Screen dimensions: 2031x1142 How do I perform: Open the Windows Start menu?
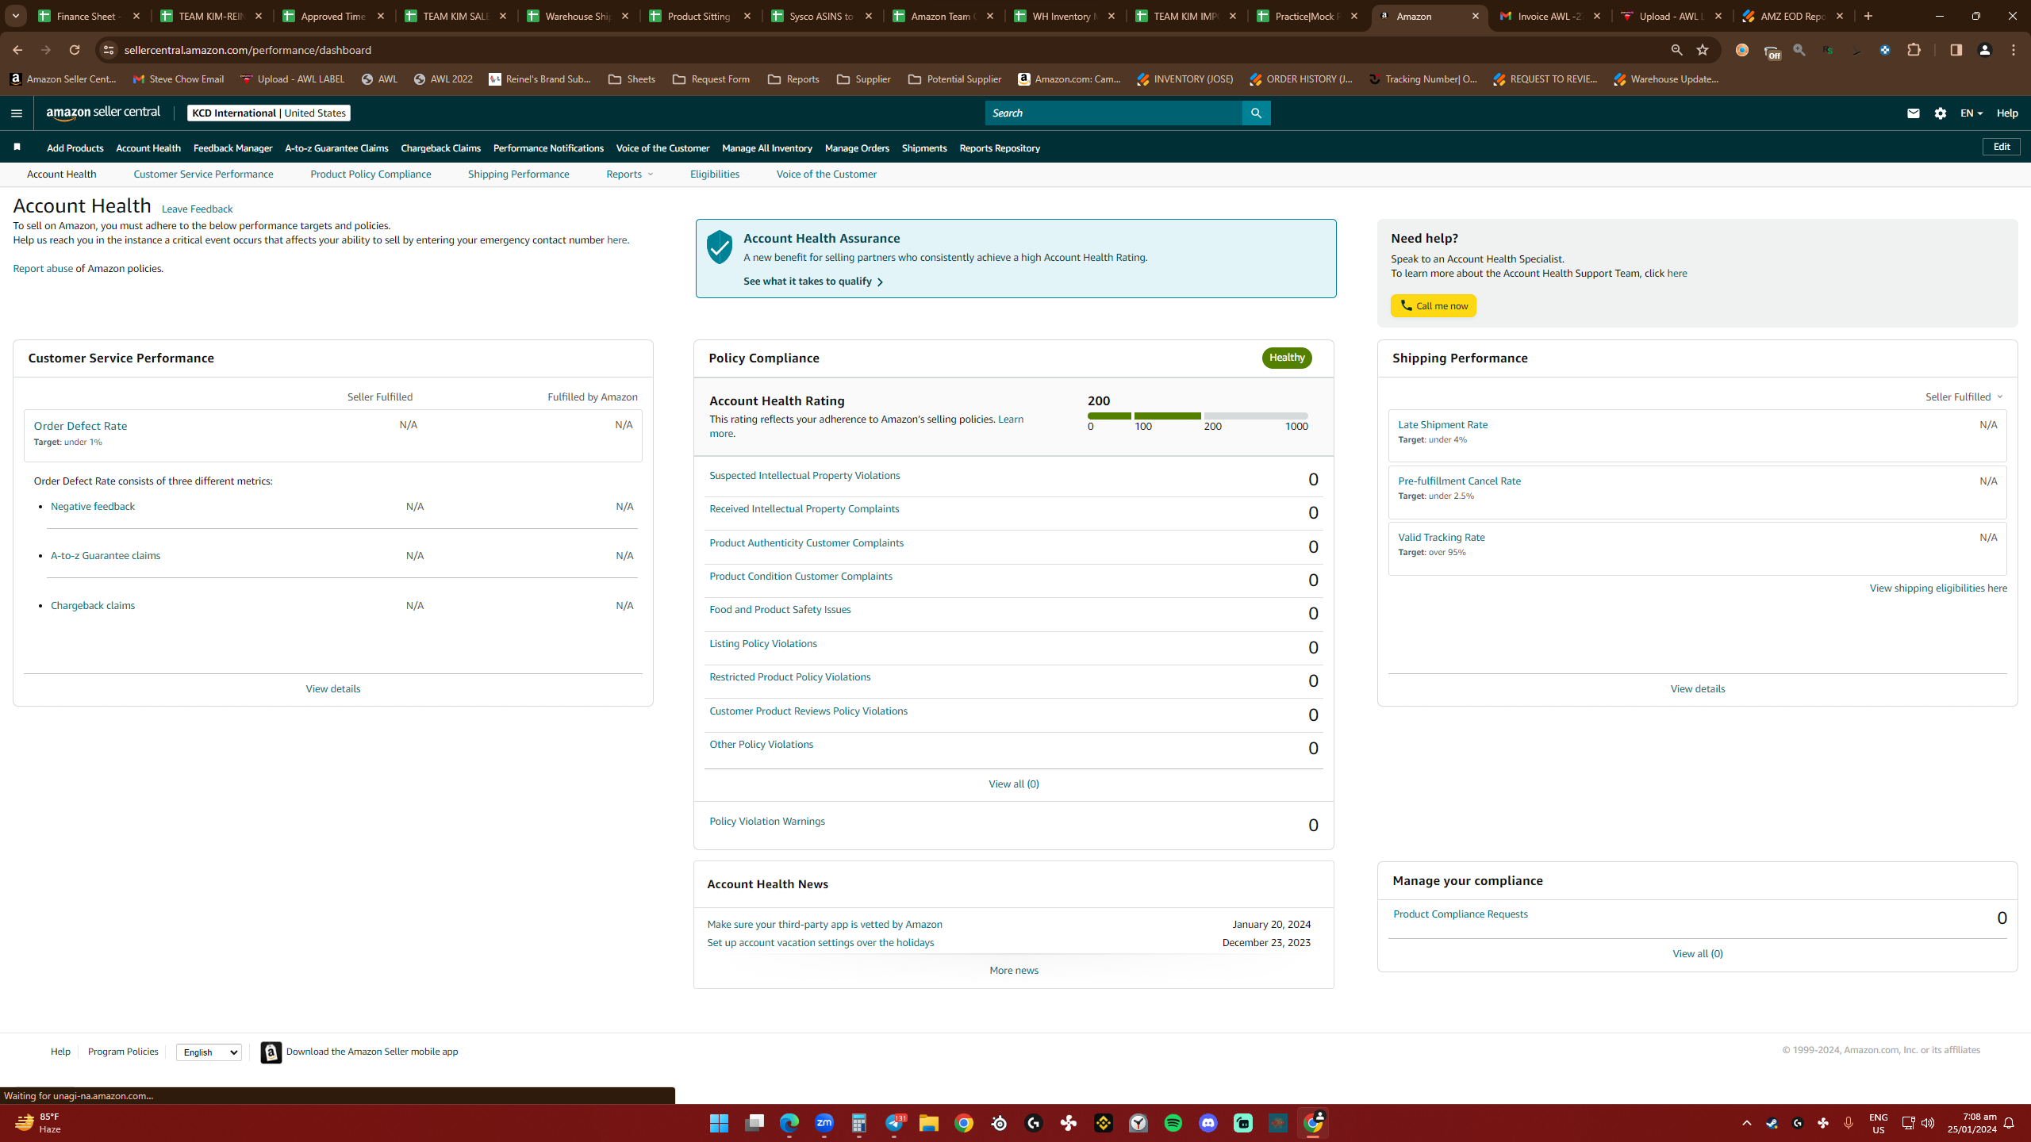click(719, 1123)
